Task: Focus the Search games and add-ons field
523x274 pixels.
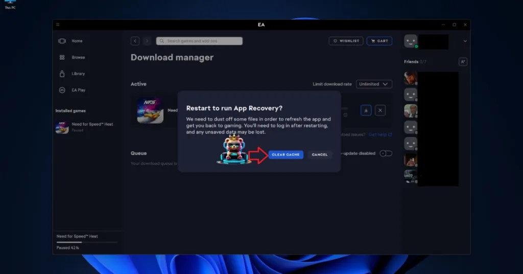Action: coord(199,41)
